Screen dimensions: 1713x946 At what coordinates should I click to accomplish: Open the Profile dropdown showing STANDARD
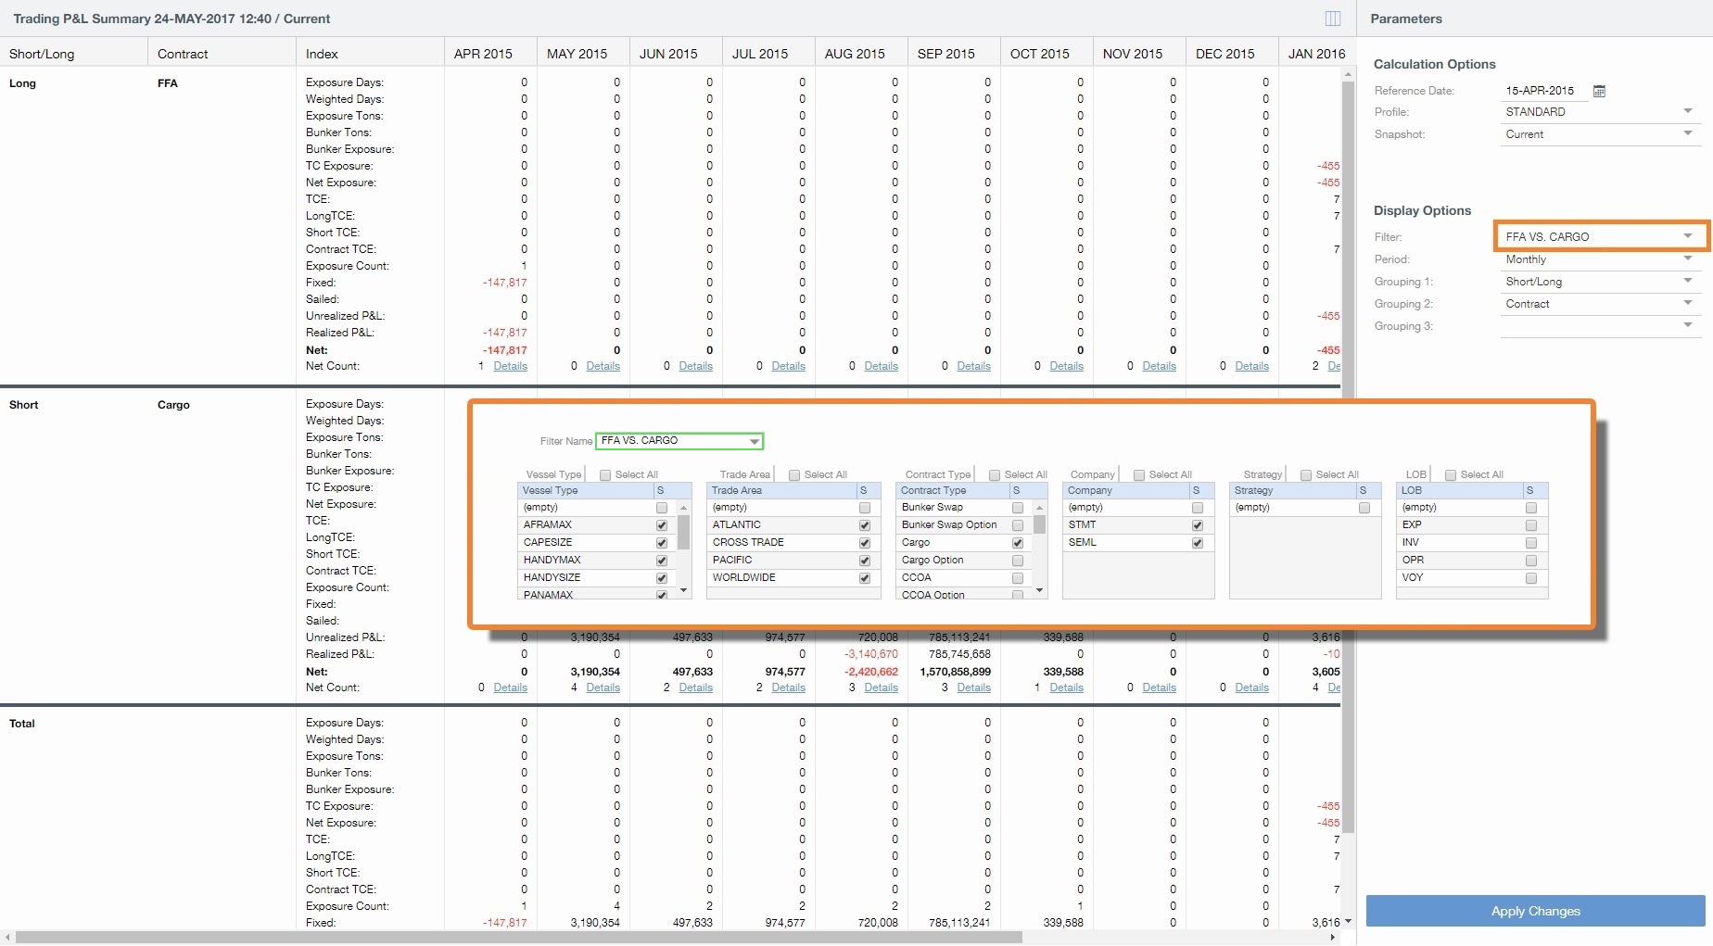point(1688,110)
